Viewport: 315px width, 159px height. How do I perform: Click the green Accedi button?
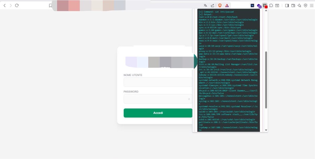coord(158,113)
